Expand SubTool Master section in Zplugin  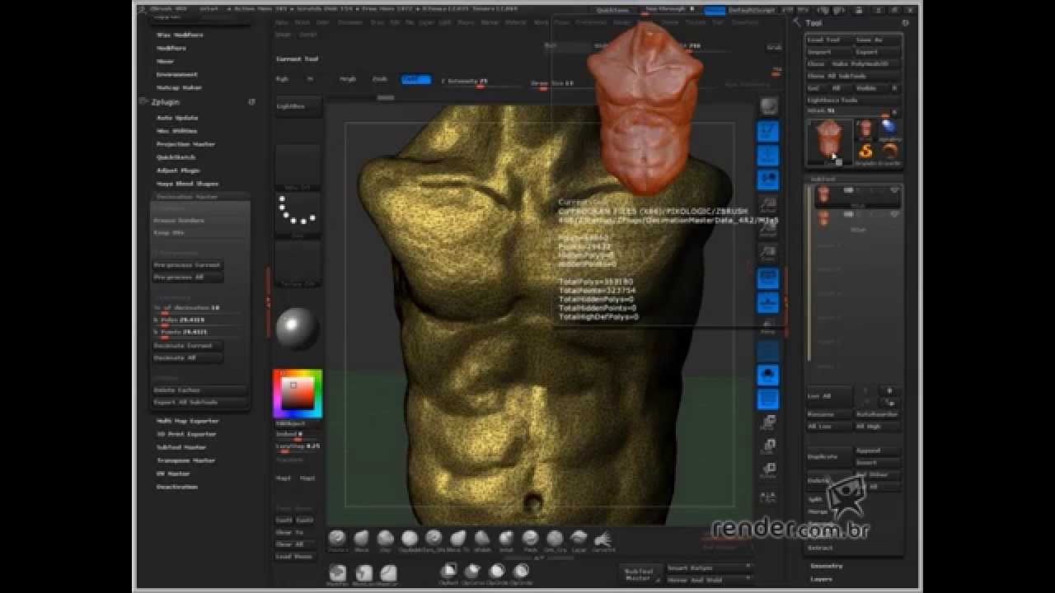[181, 447]
